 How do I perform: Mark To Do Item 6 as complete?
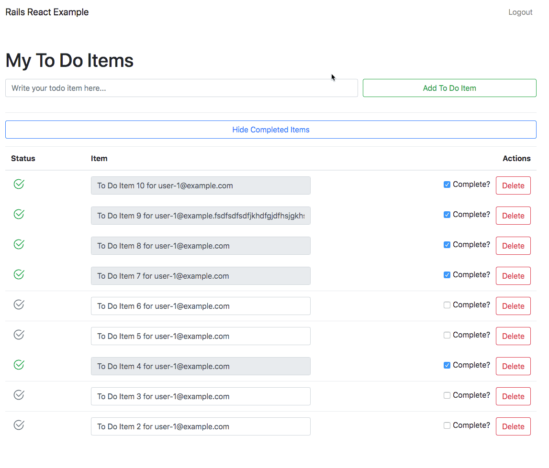pyautogui.click(x=447, y=305)
